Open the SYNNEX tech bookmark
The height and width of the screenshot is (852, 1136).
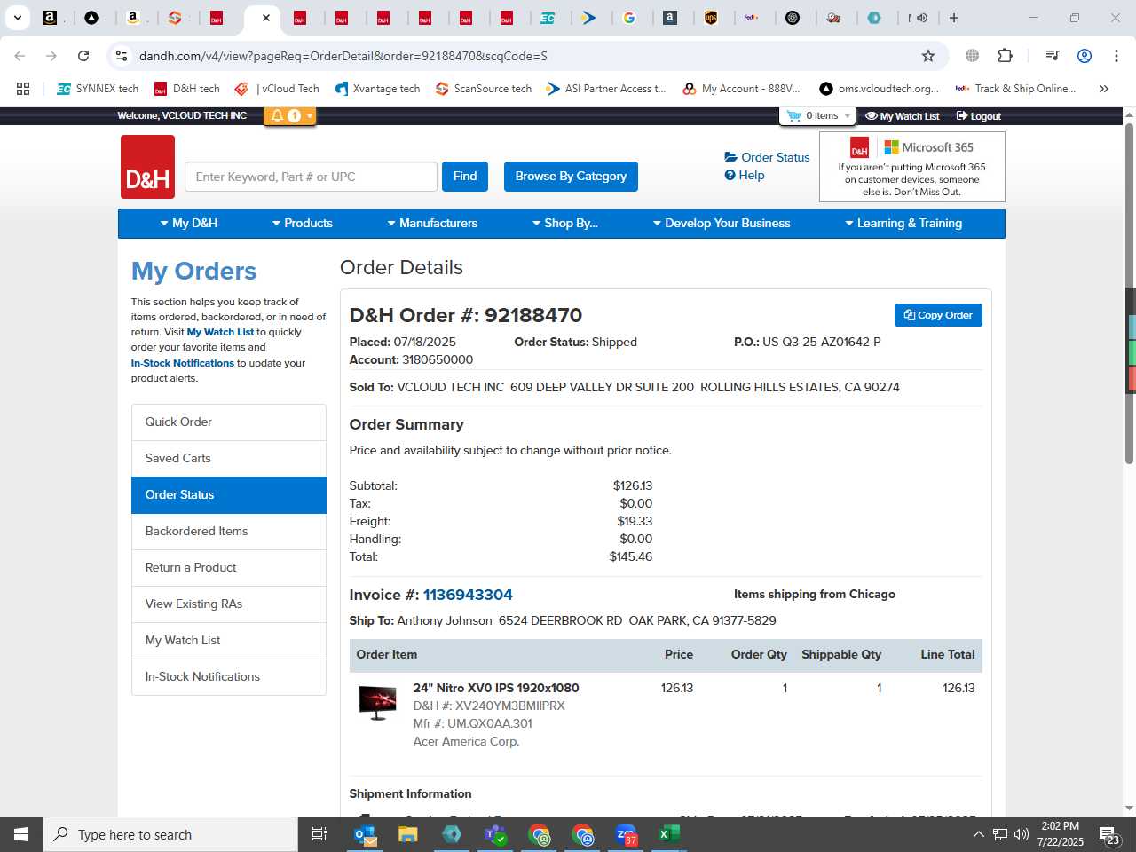tap(98, 89)
